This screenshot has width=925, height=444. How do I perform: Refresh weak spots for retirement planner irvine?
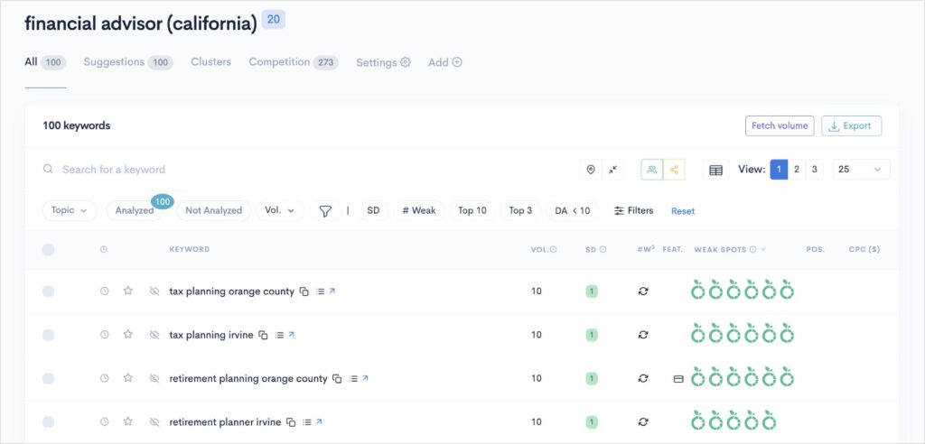click(x=643, y=421)
